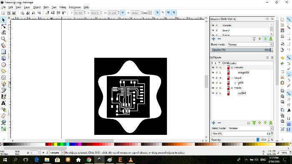Open the Extensions menu

click(x=75, y=7)
